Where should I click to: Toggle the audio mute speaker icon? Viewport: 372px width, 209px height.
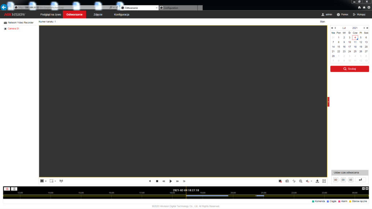pyautogui.click(x=307, y=181)
